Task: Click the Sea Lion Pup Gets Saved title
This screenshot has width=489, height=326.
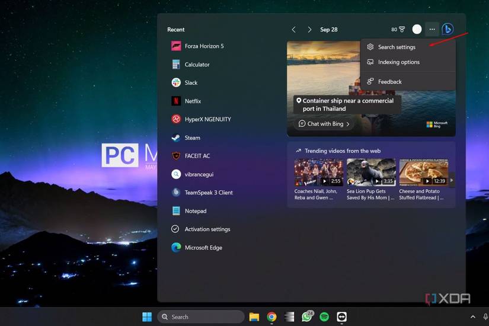Action: tap(370, 194)
